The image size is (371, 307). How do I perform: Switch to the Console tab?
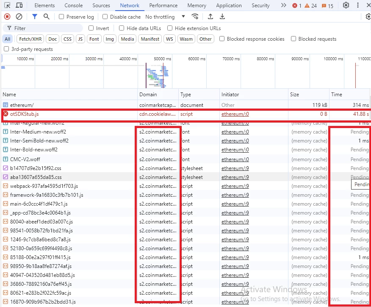click(74, 5)
